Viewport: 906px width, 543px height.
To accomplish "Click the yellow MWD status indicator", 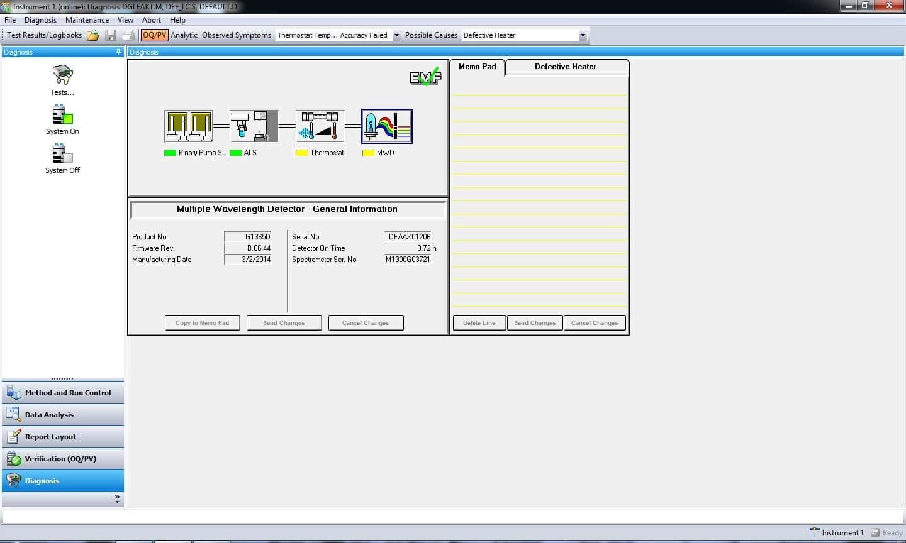I will tap(368, 153).
